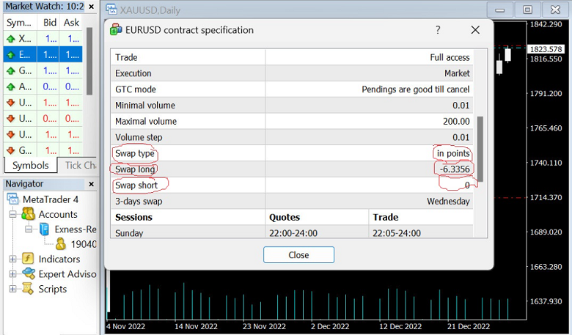The image size is (572, 335).
Task: Close the Market Watch panel
Action: coord(90,7)
